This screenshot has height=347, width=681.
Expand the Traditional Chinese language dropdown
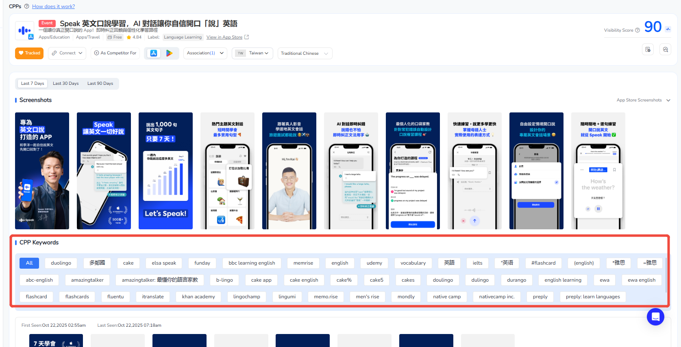(x=305, y=54)
